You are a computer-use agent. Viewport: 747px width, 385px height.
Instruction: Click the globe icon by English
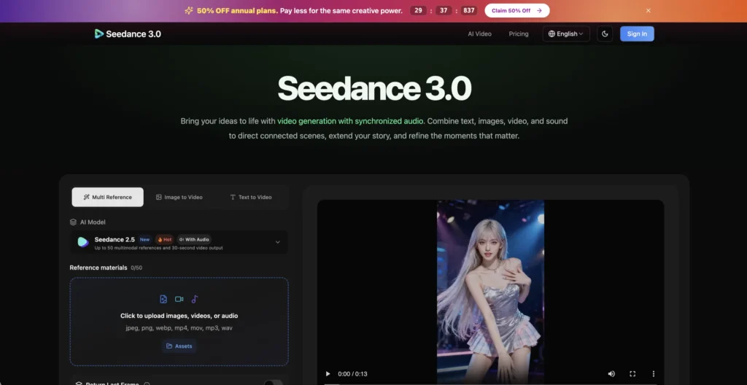pyautogui.click(x=551, y=34)
